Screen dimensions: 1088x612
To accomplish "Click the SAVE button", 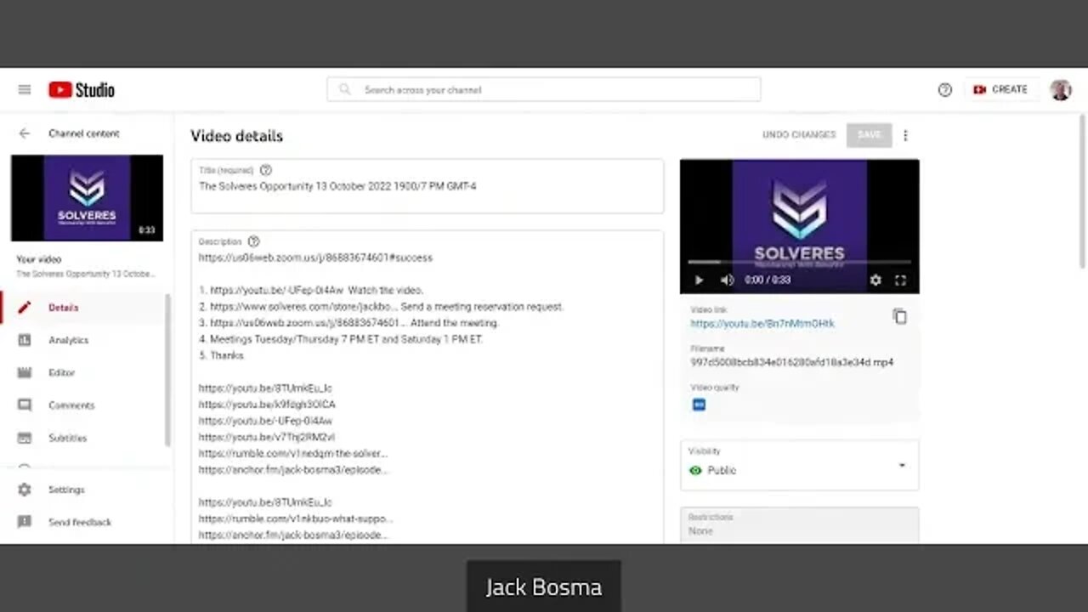I will pyautogui.click(x=869, y=135).
